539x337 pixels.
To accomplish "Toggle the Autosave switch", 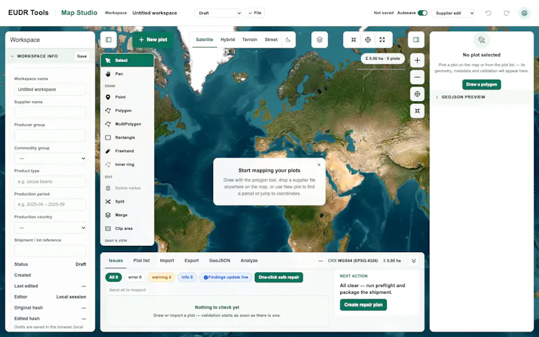I will point(422,13).
